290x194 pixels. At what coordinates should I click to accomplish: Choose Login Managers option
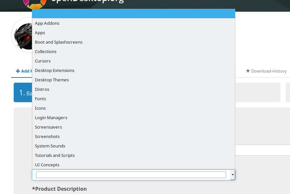(134, 118)
